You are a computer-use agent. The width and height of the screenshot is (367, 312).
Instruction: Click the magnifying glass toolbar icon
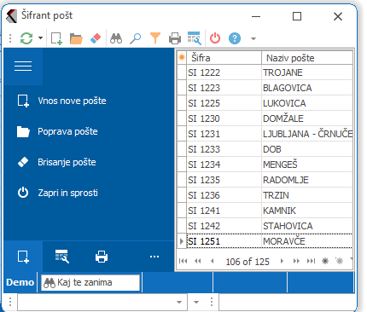(x=136, y=38)
